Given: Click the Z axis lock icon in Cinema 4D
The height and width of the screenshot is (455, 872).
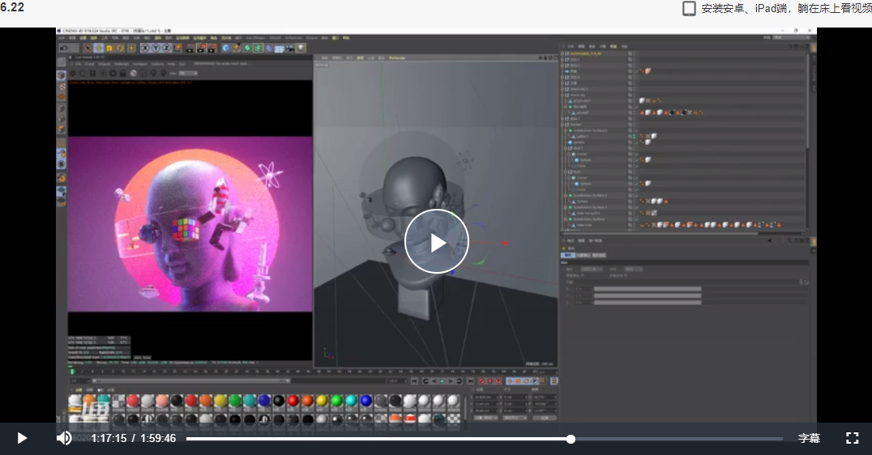Looking at the screenshot, I should (166, 48).
